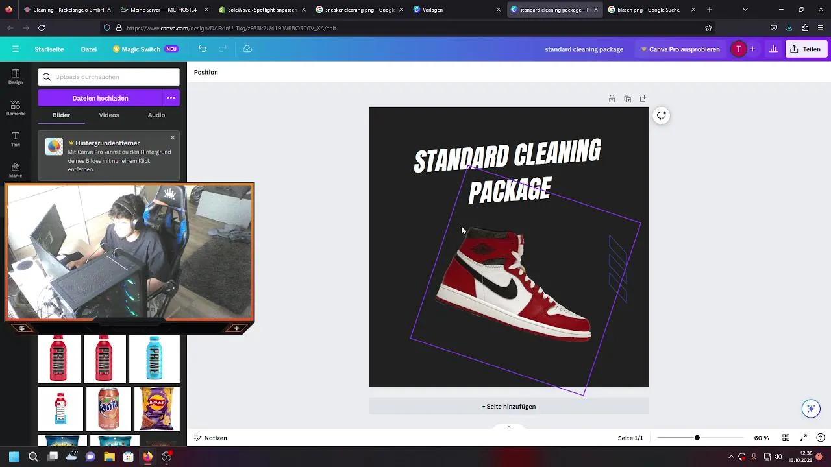Open Firefox application hamburger menu

[x=821, y=28]
